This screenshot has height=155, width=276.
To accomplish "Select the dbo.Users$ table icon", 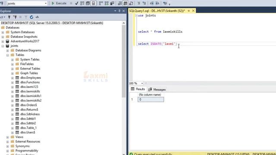I will tap(17, 133).
